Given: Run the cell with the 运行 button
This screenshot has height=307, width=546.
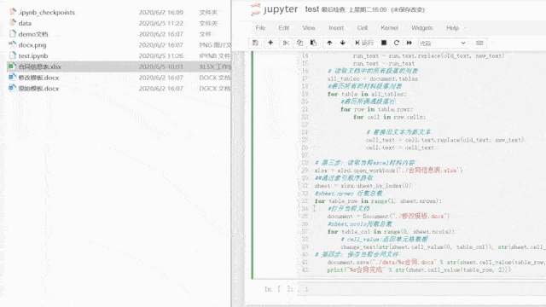Looking at the screenshot, I should (364, 43).
